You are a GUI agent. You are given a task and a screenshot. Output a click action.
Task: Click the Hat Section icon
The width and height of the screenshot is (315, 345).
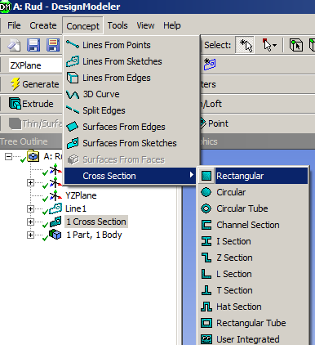coord(206,307)
